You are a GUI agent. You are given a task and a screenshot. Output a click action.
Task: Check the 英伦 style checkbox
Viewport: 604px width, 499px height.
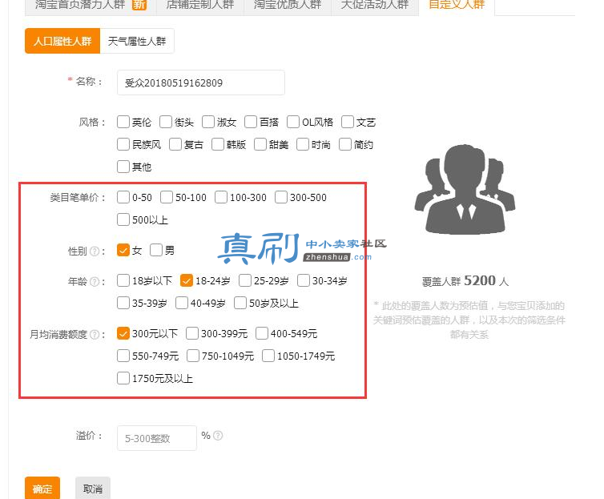point(123,122)
